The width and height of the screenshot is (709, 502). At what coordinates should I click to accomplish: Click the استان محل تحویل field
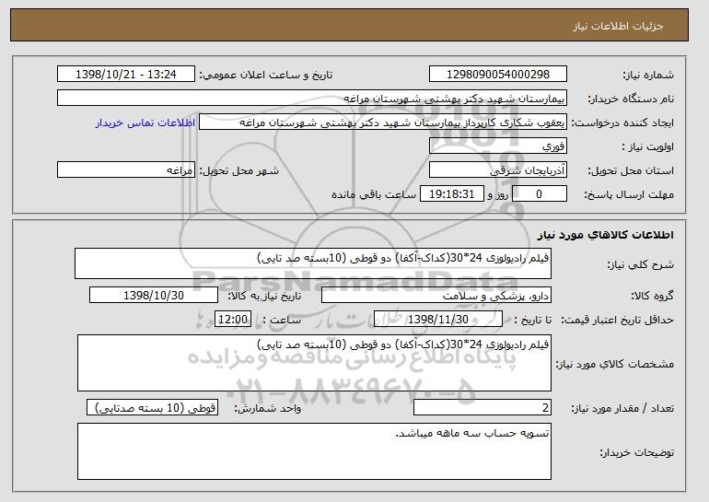(498, 170)
